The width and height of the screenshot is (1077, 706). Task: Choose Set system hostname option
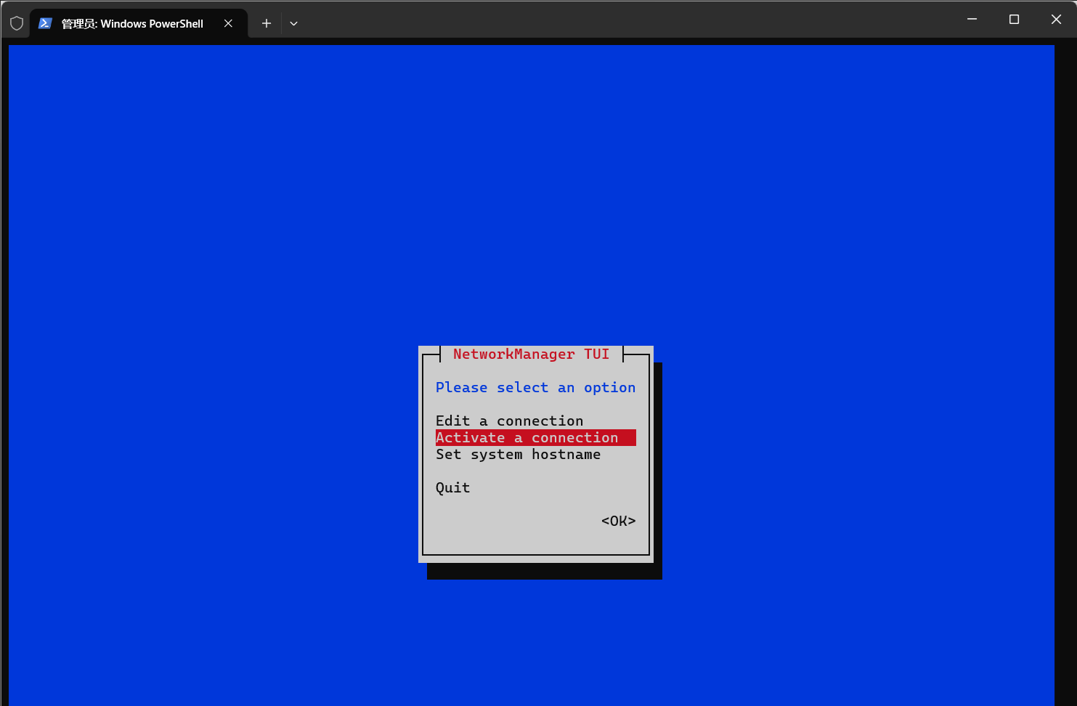click(x=518, y=454)
